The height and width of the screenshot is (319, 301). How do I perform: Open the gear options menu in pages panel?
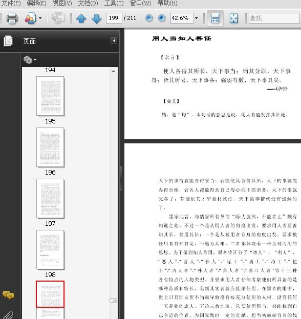pos(30,60)
